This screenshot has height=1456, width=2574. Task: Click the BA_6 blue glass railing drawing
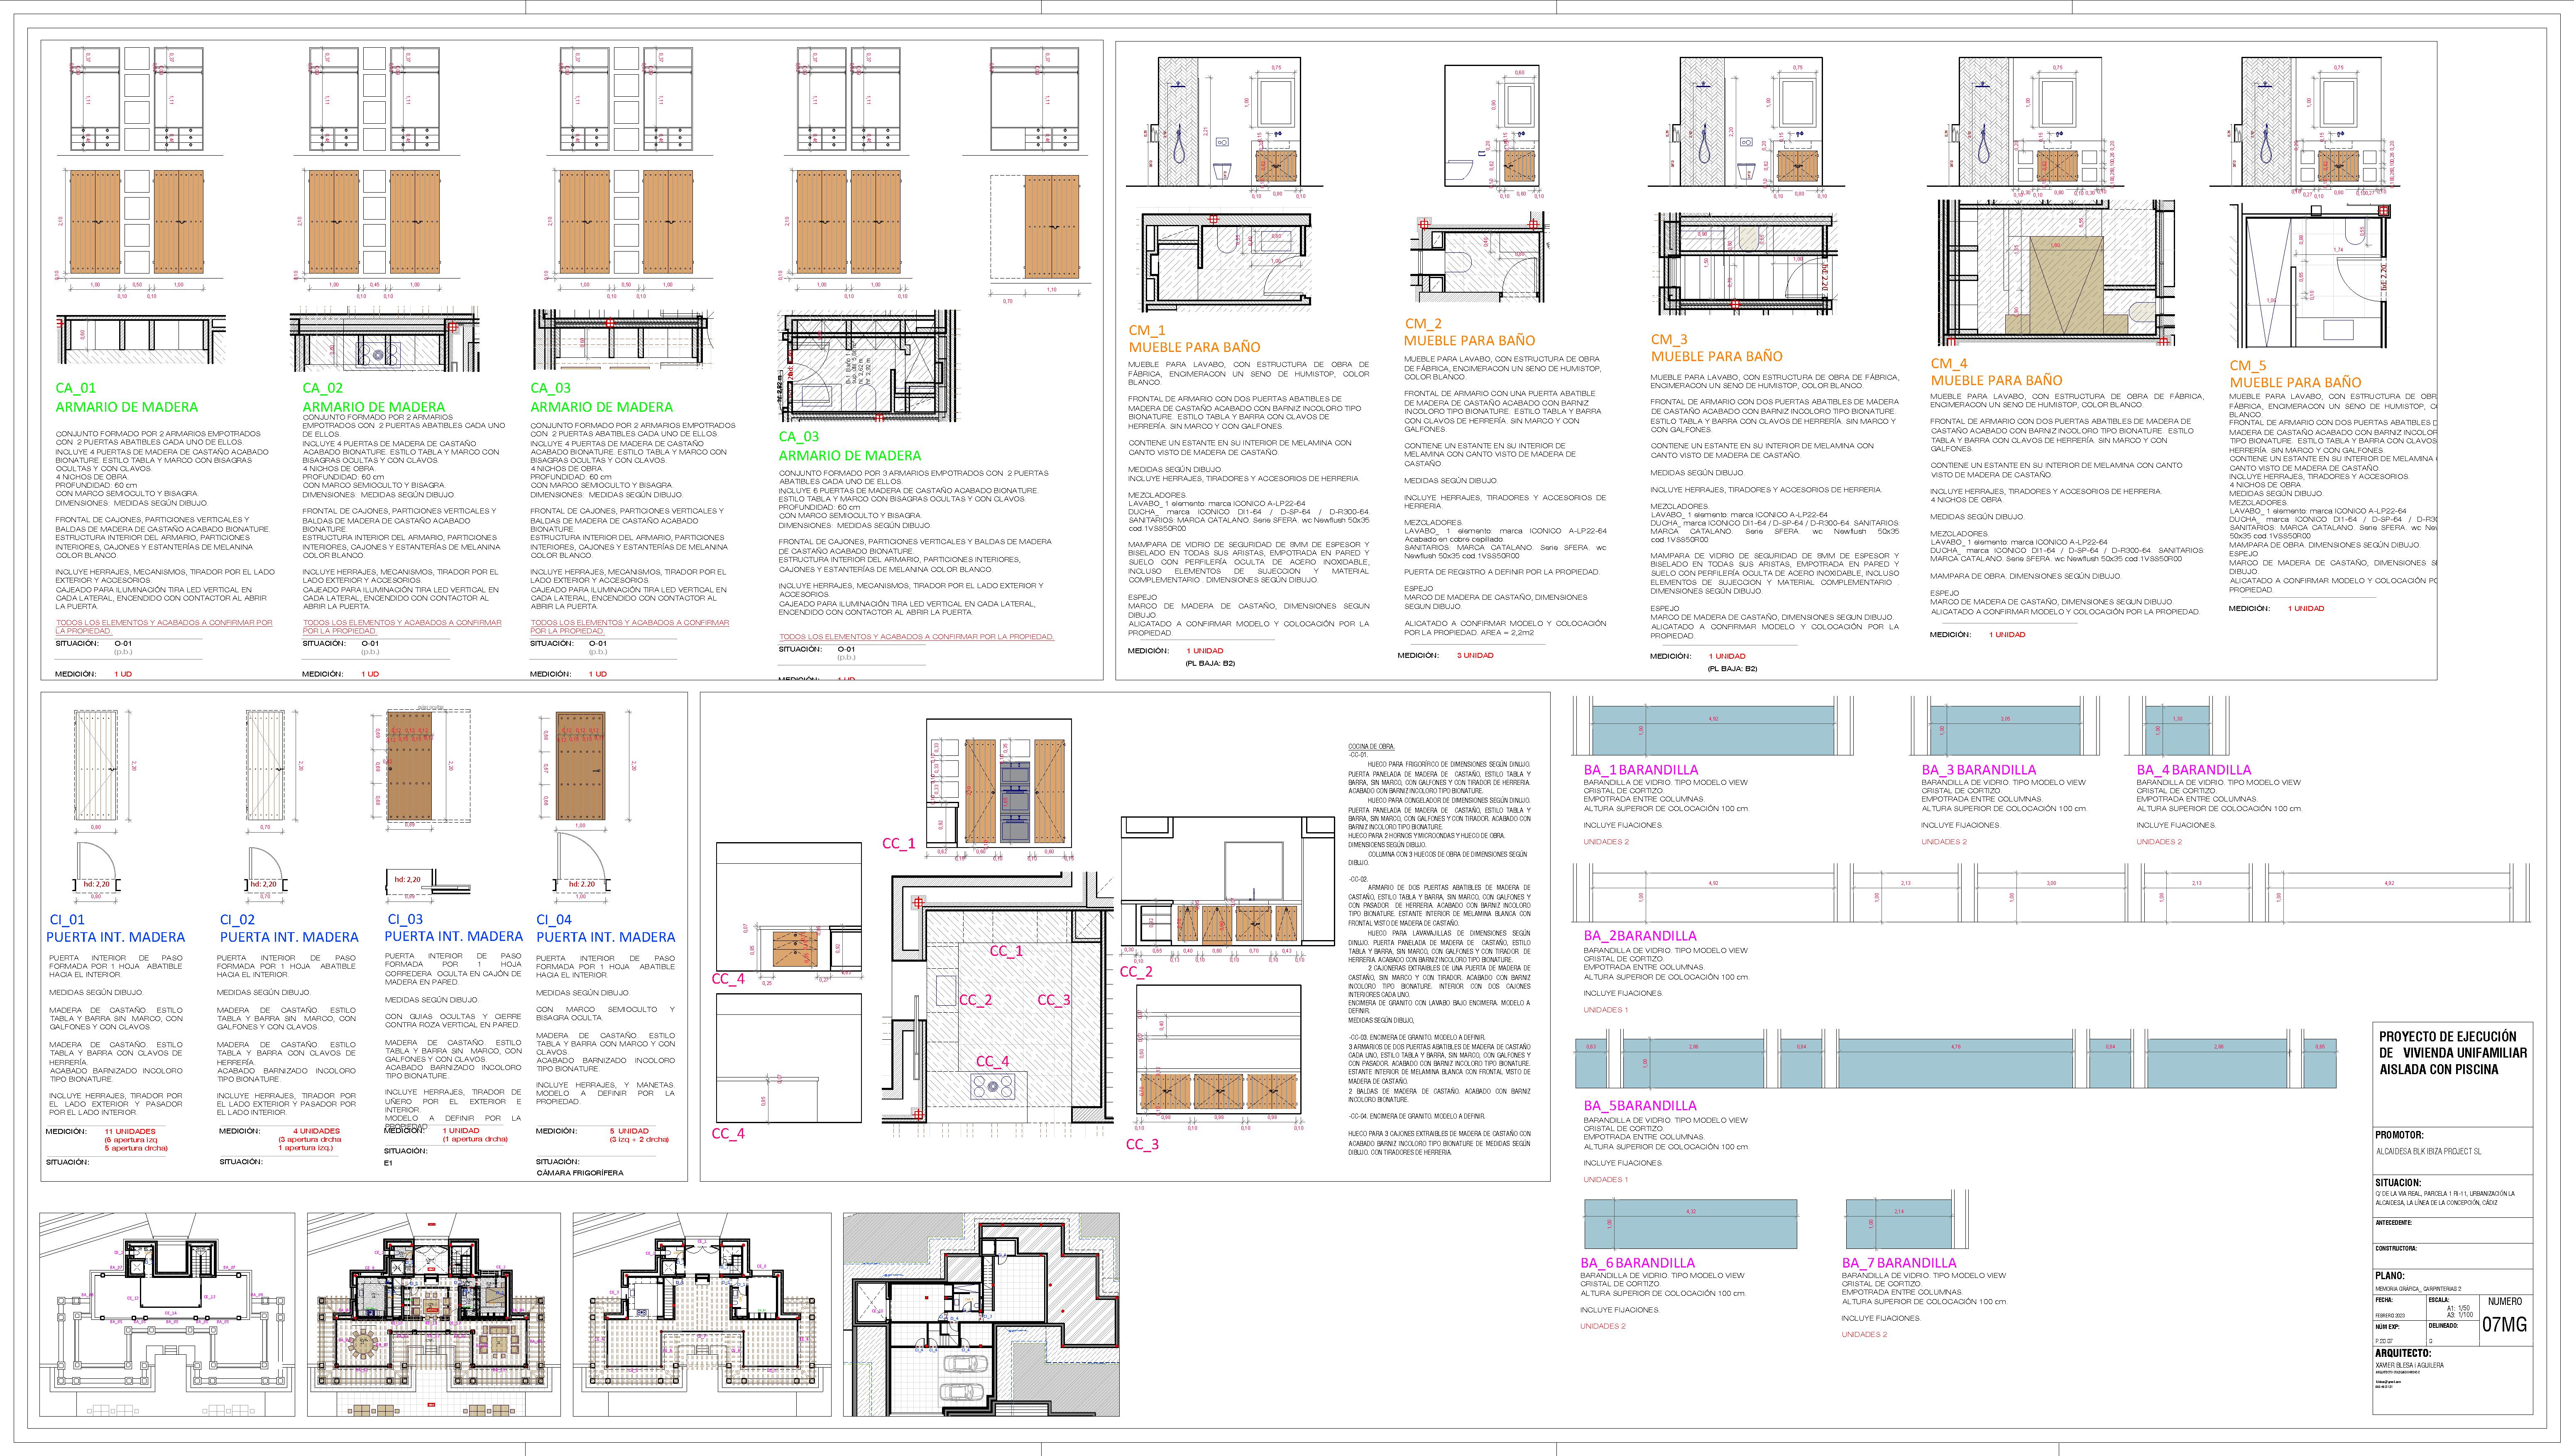click(x=1690, y=1223)
